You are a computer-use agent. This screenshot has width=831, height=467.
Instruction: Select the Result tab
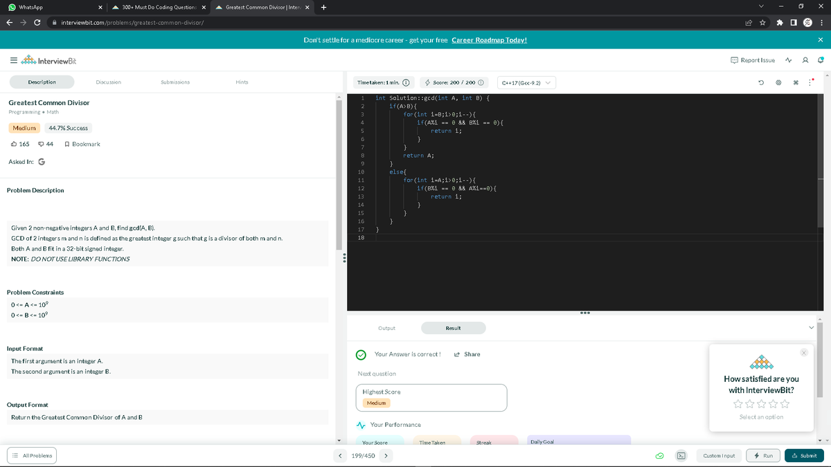453,328
